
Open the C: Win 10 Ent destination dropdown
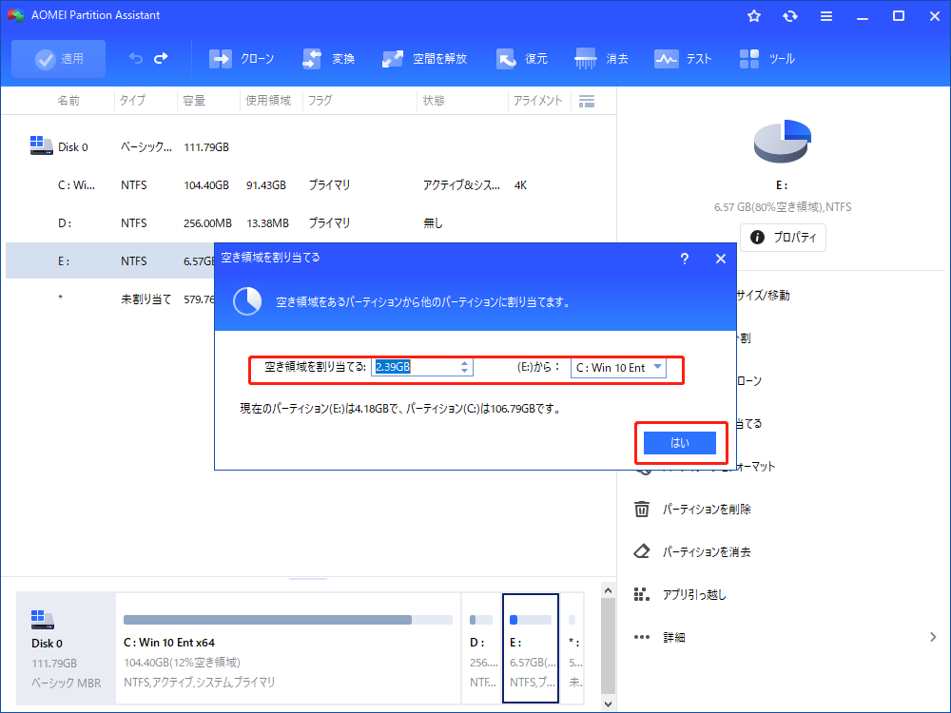click(618, 367)
